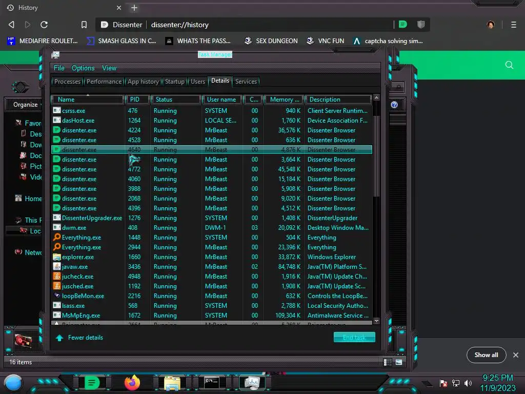The image size is (525, 394).
Task: Open the green Dissenter comment icon
Action: [x=403, y=24]
